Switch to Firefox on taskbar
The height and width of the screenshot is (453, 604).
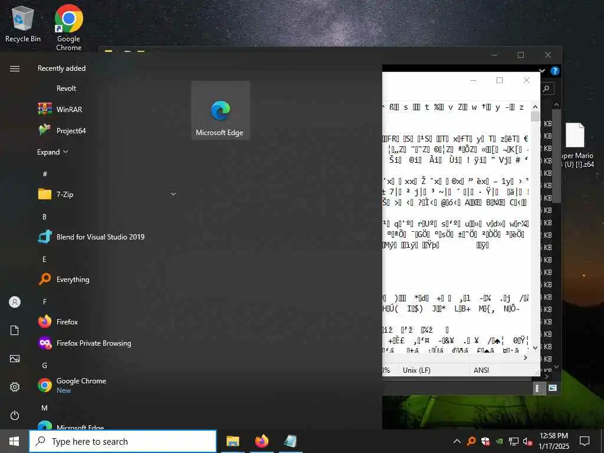261,441
